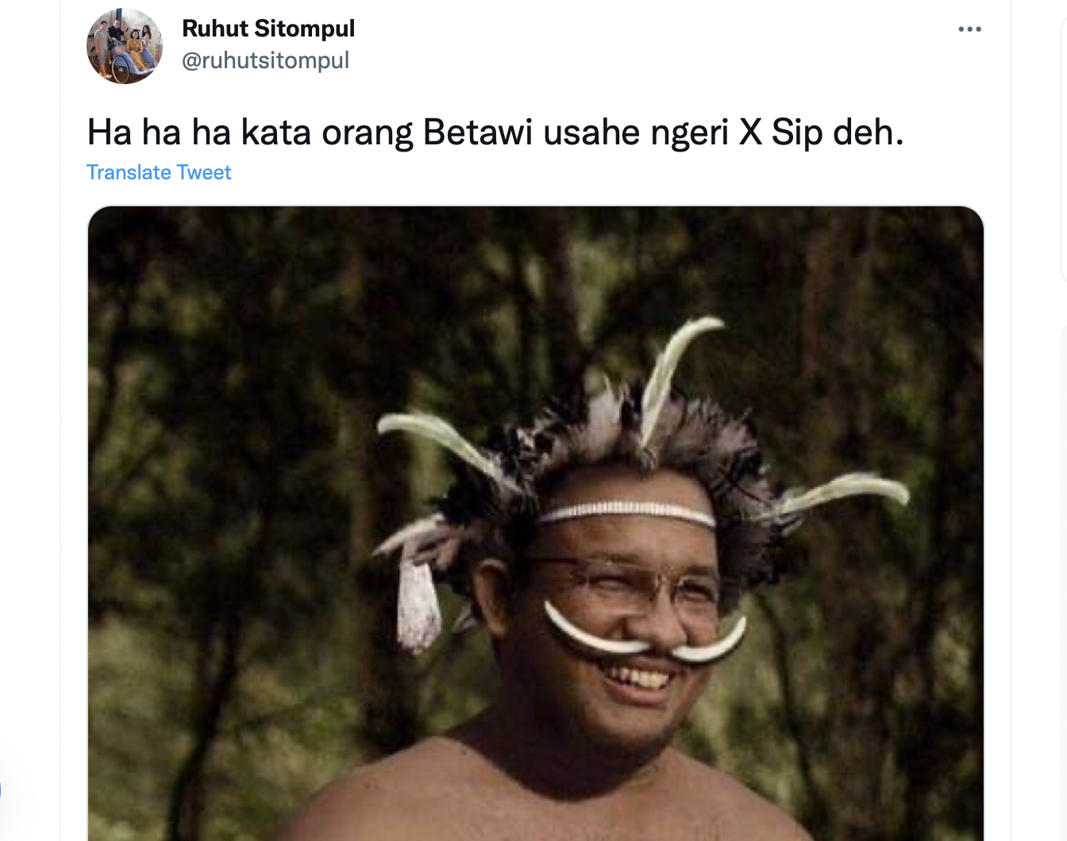Click the word "Betawi" in the tweet
1067x841 pixels.
[478, 132]
